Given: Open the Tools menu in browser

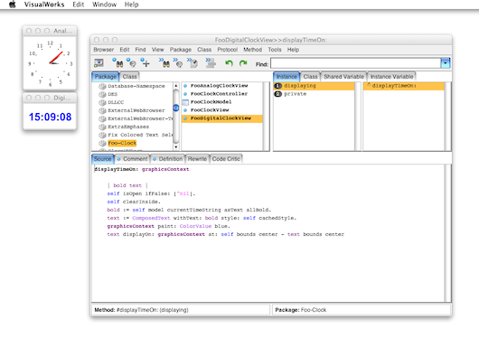Looking at the screenshot, I should click(x=275, y=50).
